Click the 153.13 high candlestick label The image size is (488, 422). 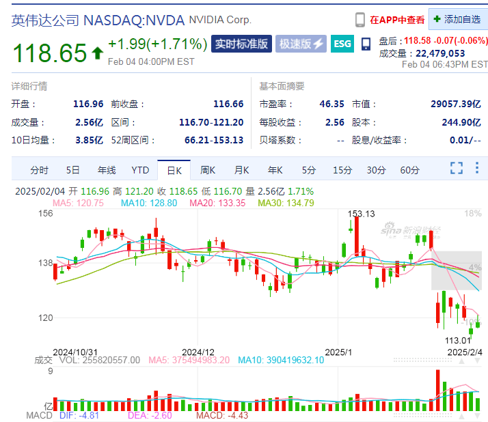point(362,214)
